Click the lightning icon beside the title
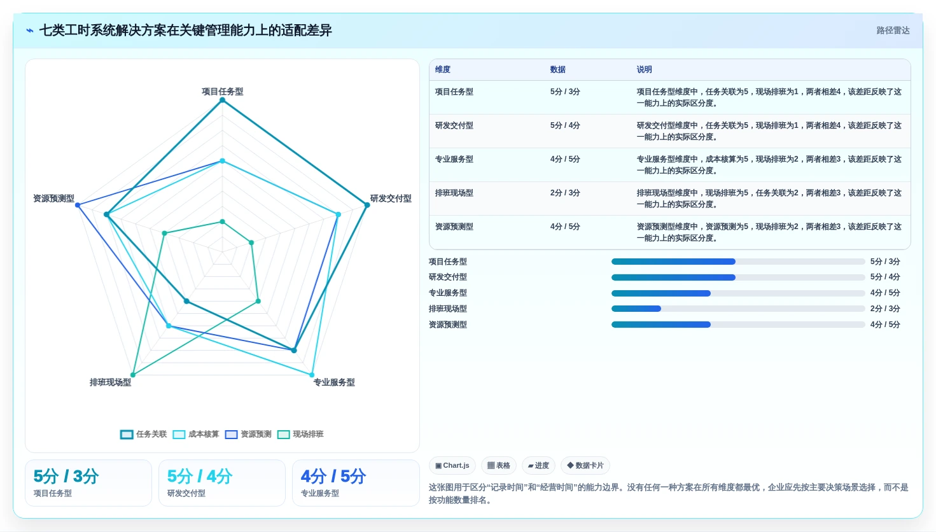936x532 pixels. pos(30,31)
